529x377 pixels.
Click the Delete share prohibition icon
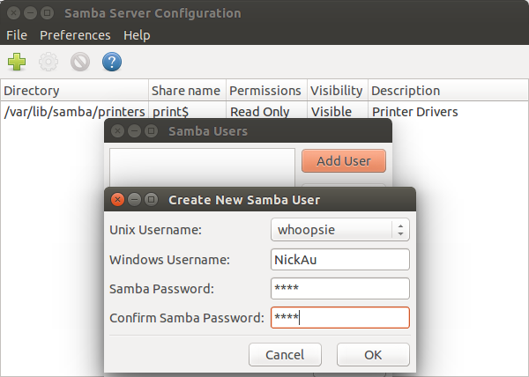tap(80, 62)
